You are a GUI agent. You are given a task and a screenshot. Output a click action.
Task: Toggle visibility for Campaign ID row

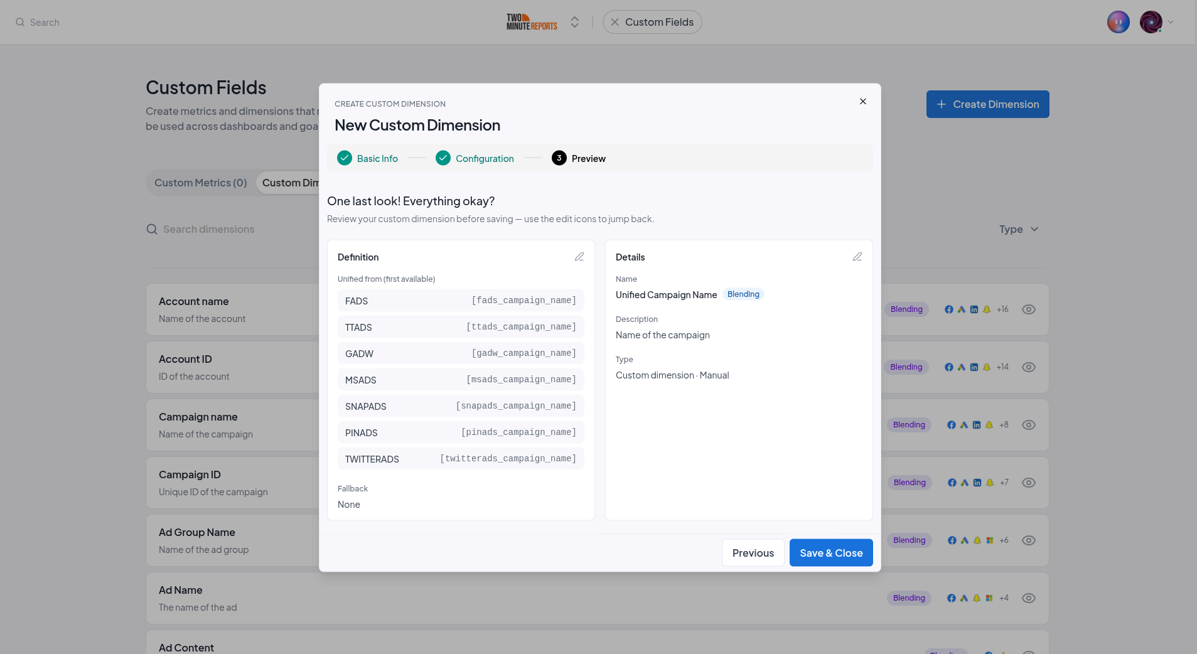pyautogui.click(x=1029, y=483)
